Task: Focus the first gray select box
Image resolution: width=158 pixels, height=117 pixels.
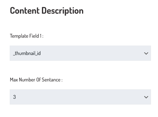Action: tap(80, 53)
